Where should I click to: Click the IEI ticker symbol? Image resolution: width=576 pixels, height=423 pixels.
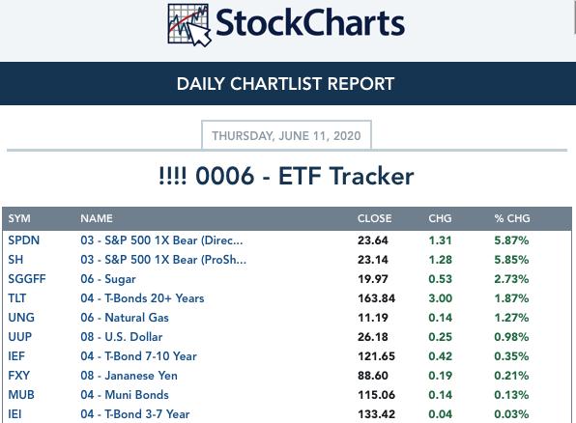point(14,414)
